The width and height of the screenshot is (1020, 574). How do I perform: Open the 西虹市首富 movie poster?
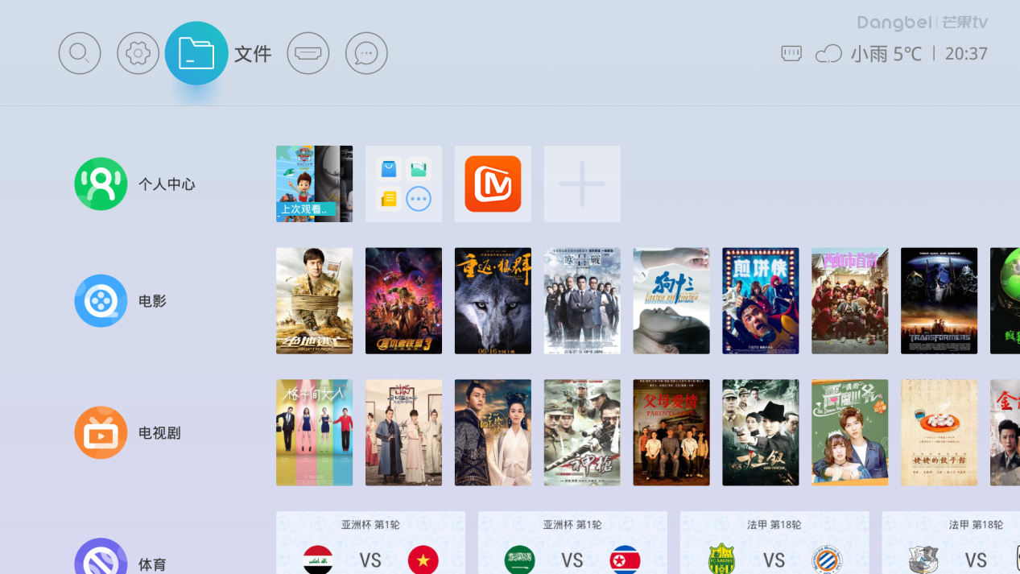point(850,301)
